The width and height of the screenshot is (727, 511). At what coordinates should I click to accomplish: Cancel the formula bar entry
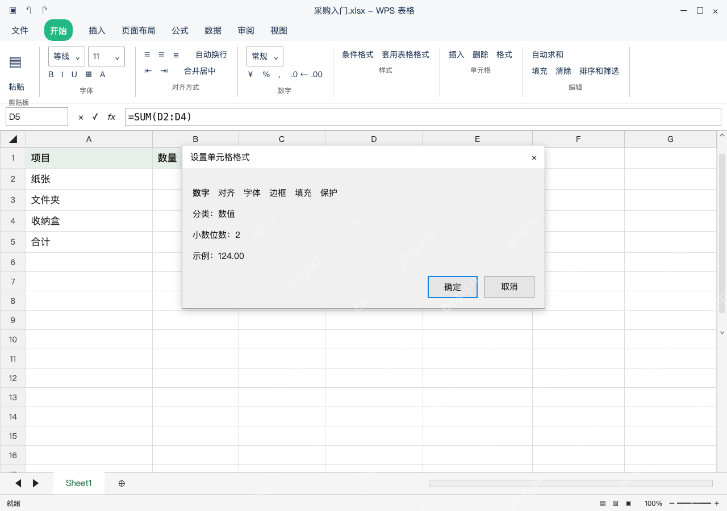[81, 118]
